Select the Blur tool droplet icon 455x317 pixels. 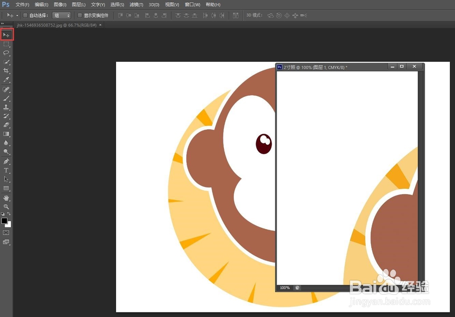(x=6, y=143)
